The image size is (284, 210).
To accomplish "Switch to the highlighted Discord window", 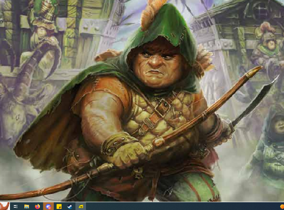I will coord(48,206).
